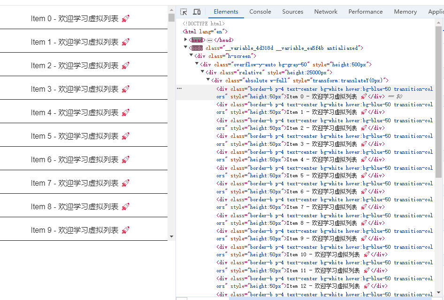444x300 pixels.
Task: Switch to the Memory tab
Action: pos(405,11)
